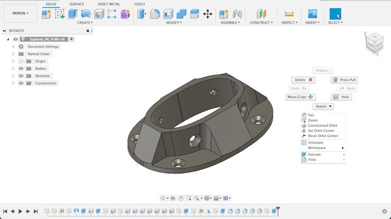Click the Create Form icon
This screenshot has height=219, width=391.
125,14
